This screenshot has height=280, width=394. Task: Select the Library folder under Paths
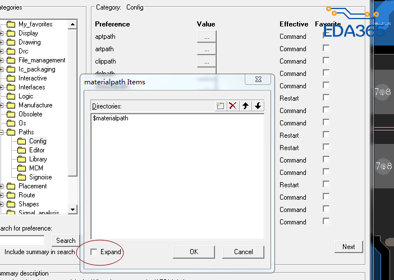38,159
